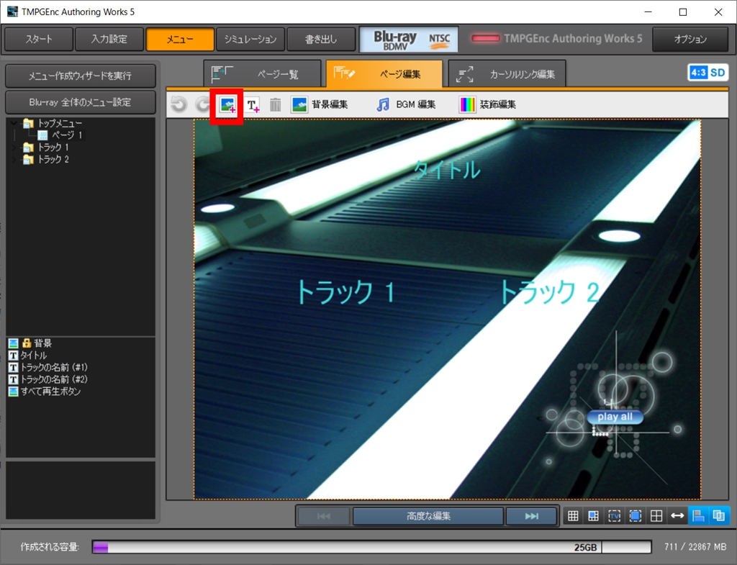Select the メニュー stage button
737x565 pixels.
coord(180,39)
